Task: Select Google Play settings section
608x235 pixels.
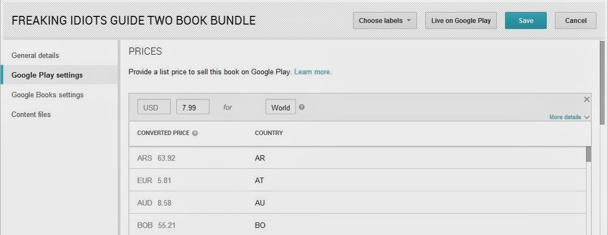Action: [x=47, y=75]
